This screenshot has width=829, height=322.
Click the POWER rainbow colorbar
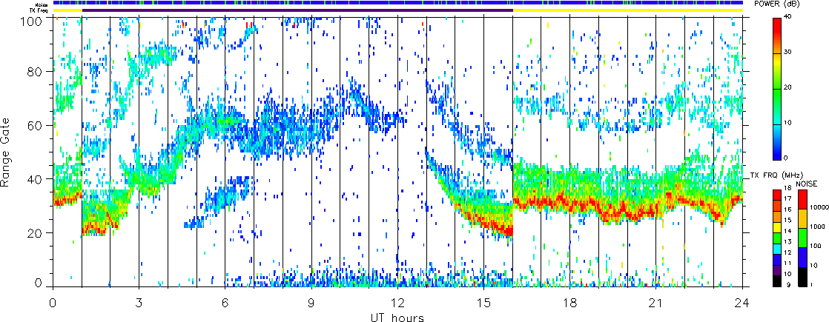click(x=776, y=88)
